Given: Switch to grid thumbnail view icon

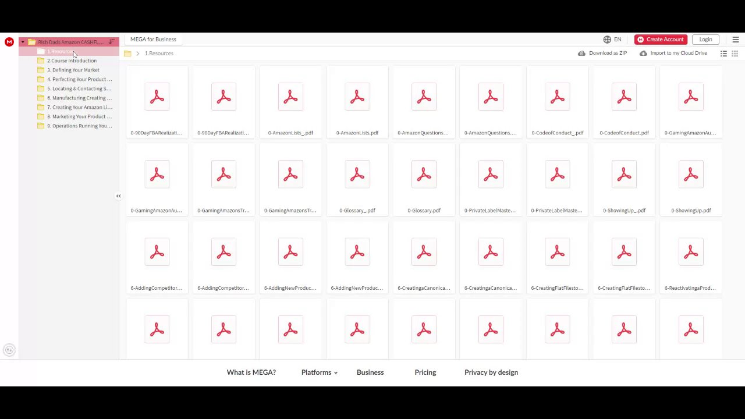Looking at the screenshot, I should tap(735, 54).
